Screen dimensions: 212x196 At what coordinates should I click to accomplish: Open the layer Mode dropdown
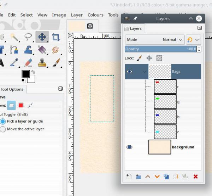tap(155, 40)
